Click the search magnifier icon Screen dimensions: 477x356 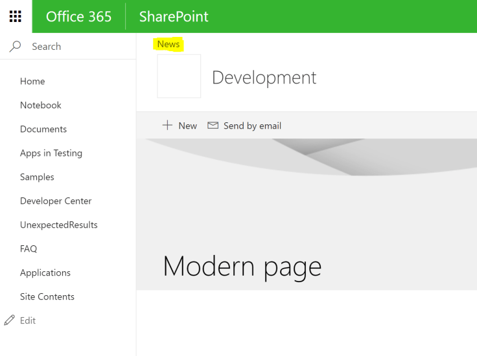tap(16, 47)
